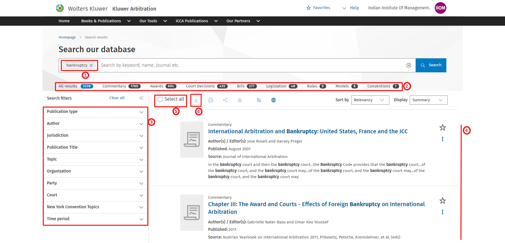Click Kluwer Arbitration site title
Screen dimensions: 505x243
click(x=134, y=9)
